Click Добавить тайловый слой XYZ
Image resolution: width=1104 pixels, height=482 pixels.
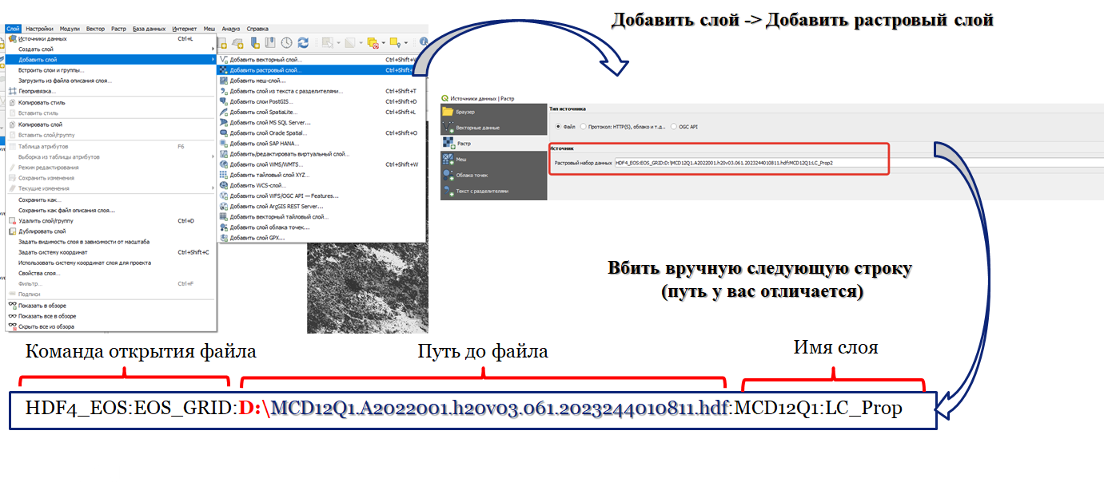pos(322,174)
